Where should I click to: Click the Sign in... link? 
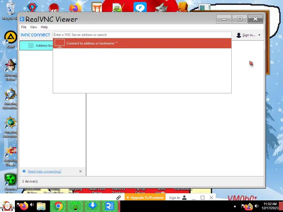point(249,35)
